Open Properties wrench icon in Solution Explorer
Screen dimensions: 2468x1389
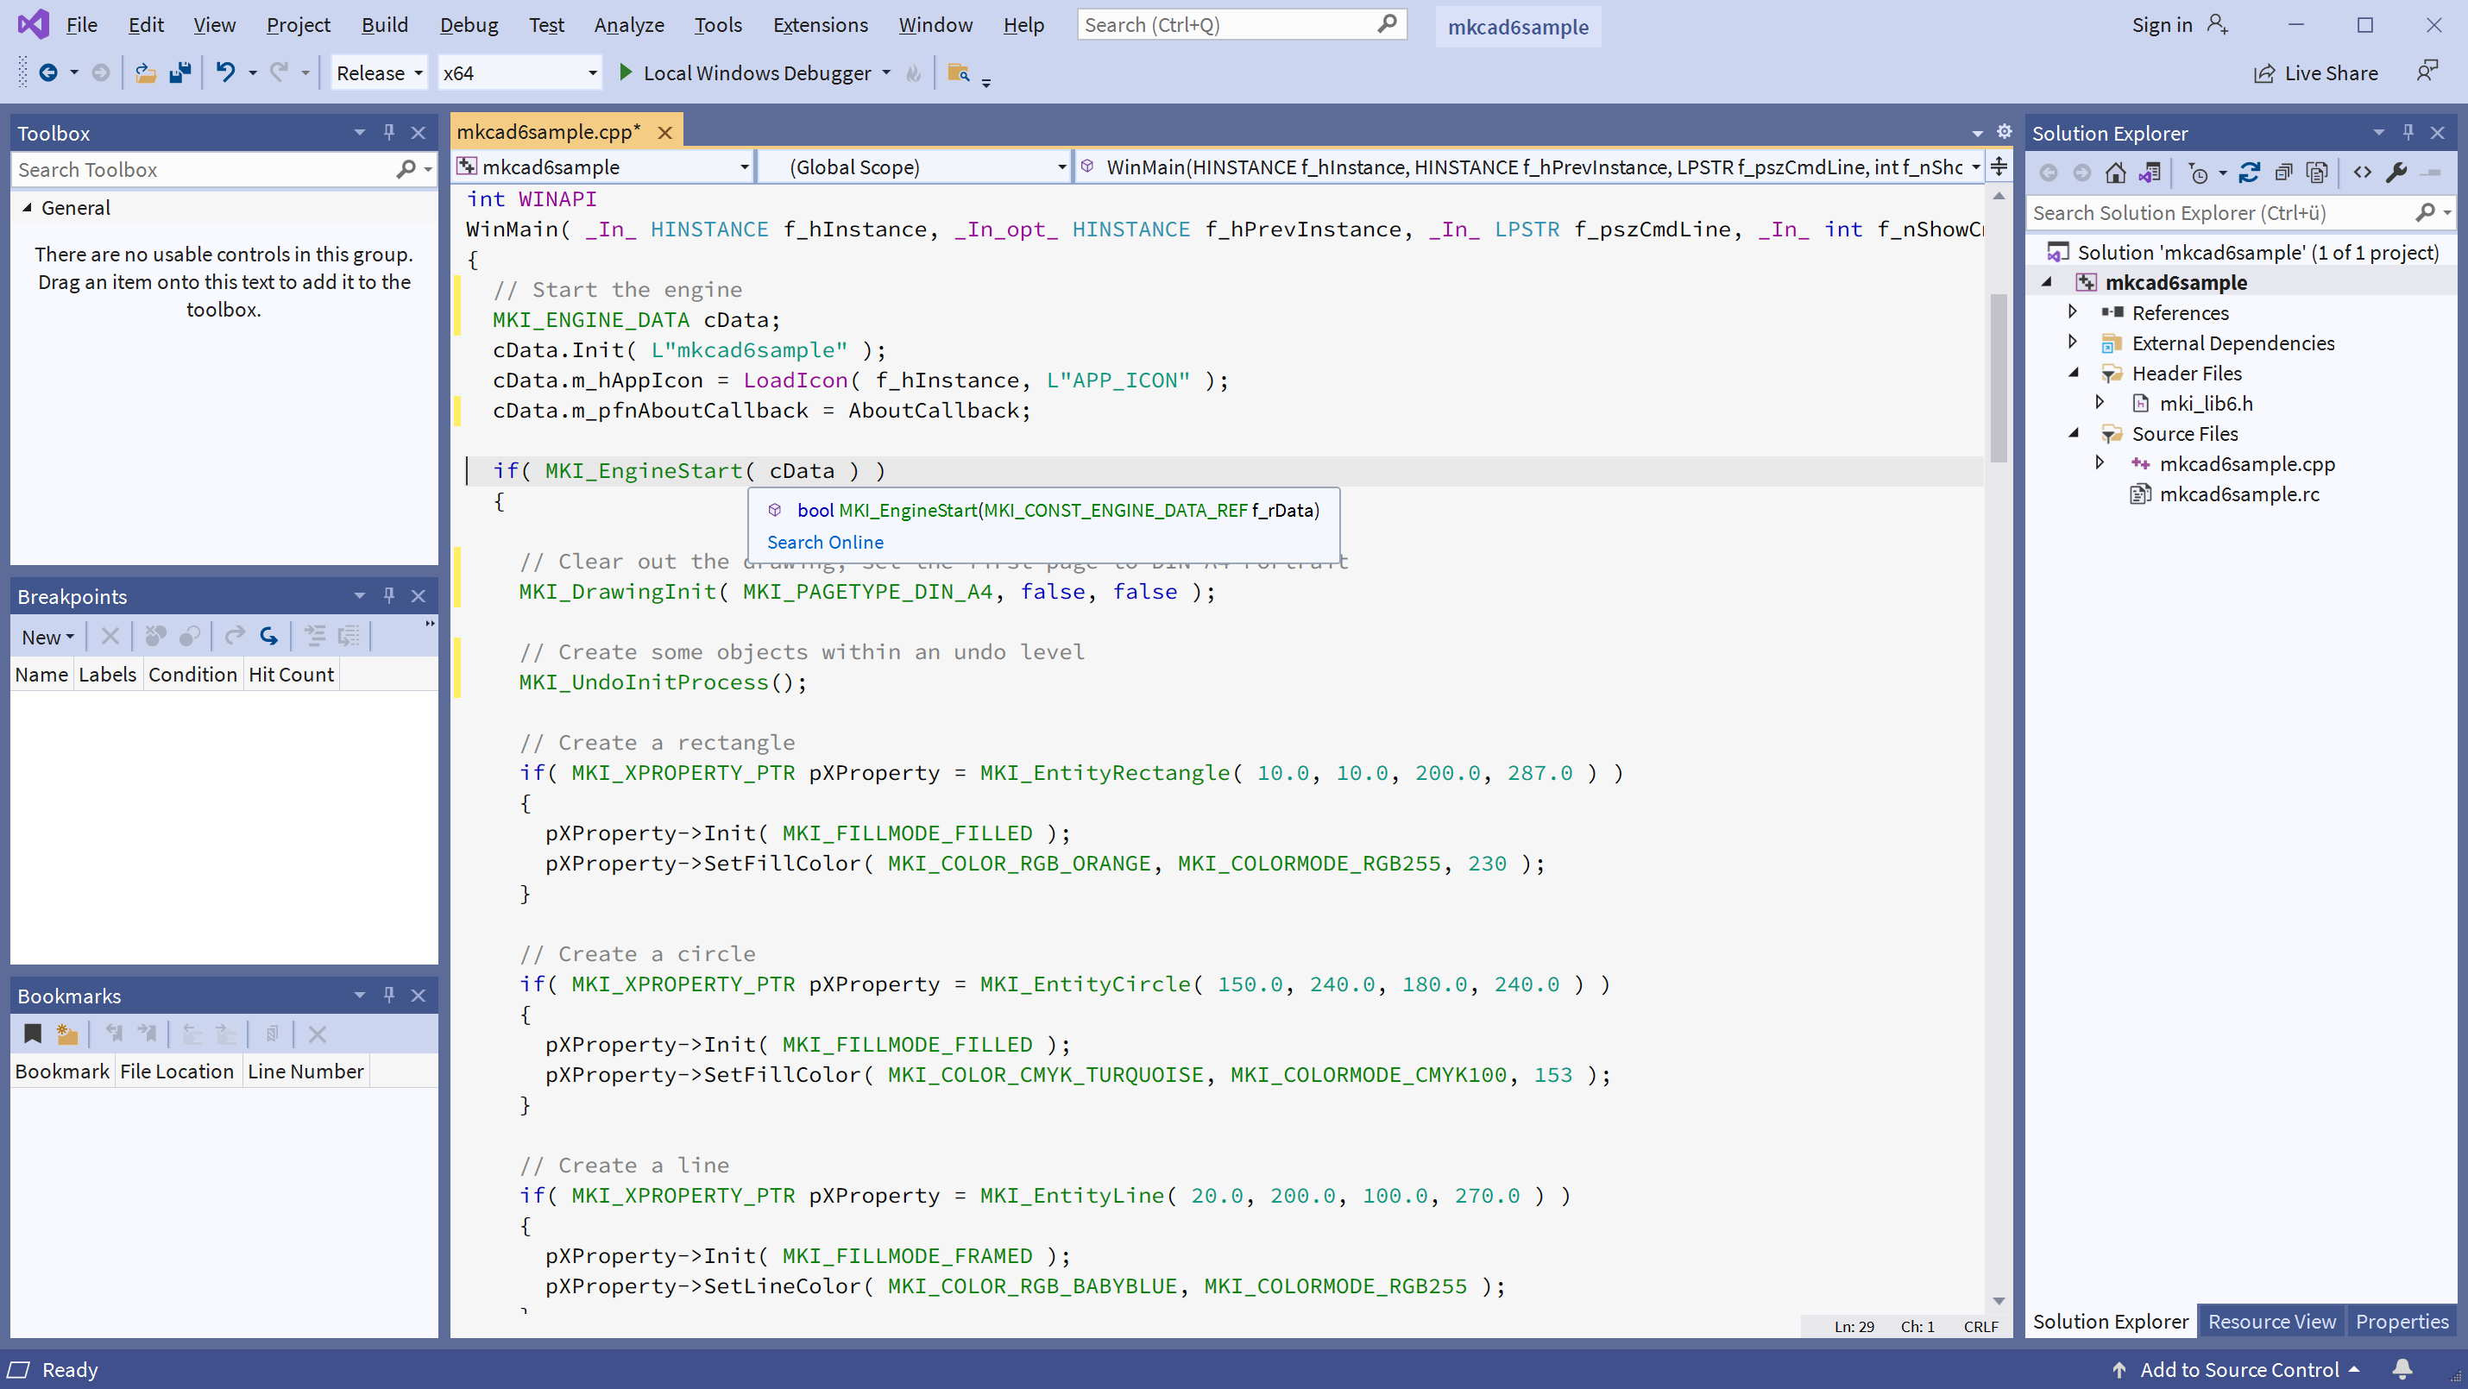[x=2396, y=173]
